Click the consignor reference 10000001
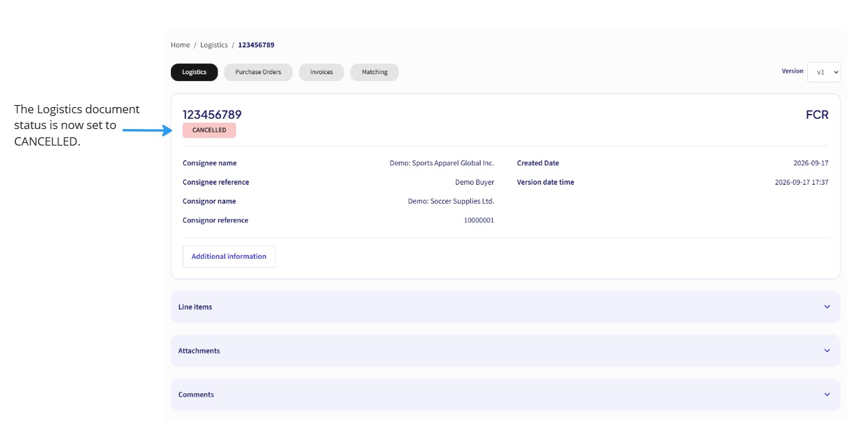Image resolution: width=867 pixels, height=440 pixels. (479, 221)
